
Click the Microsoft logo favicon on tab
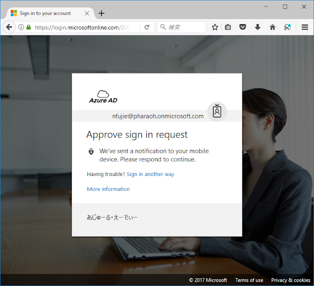pyautogui.click(x=14, y=13)
